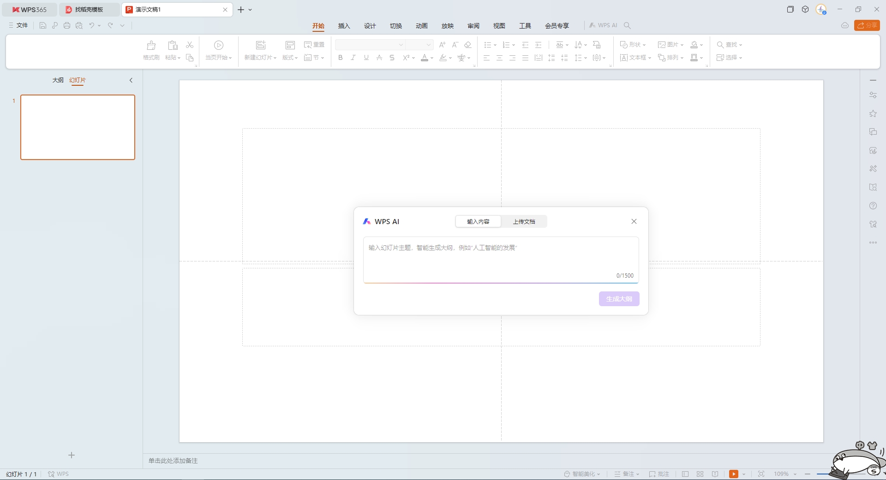
Task: Click the search magnifier beside WPS AI
Action: (627, 25)
